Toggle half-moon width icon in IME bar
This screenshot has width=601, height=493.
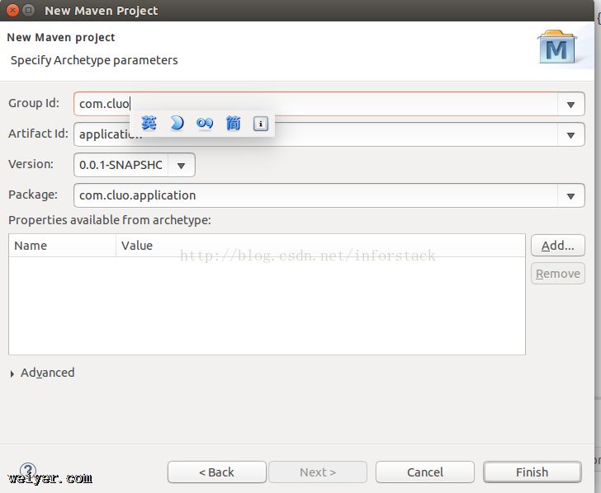pyautogui.click(x=177, y=124)
